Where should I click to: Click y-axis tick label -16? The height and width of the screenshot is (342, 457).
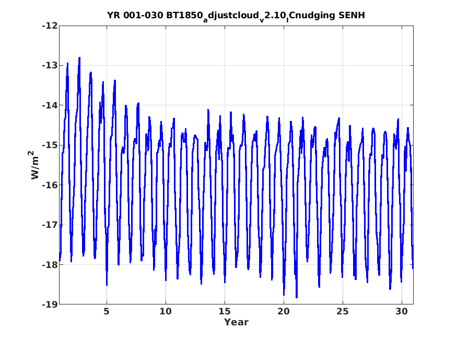point(50,185)
